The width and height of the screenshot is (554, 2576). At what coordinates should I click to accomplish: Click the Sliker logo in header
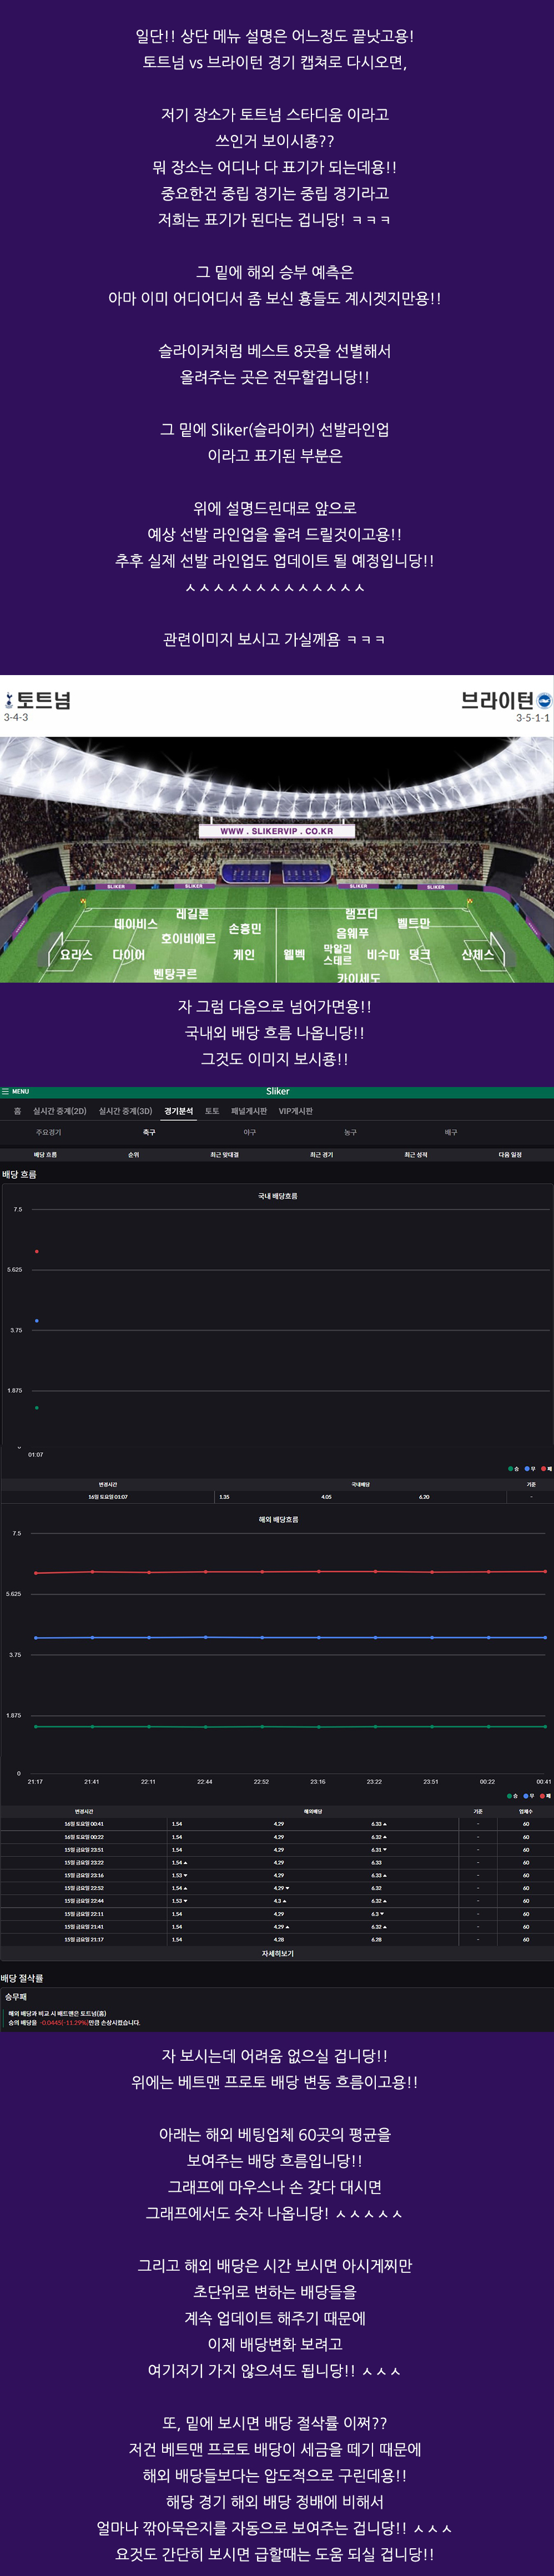click(x=277, y=1091)
